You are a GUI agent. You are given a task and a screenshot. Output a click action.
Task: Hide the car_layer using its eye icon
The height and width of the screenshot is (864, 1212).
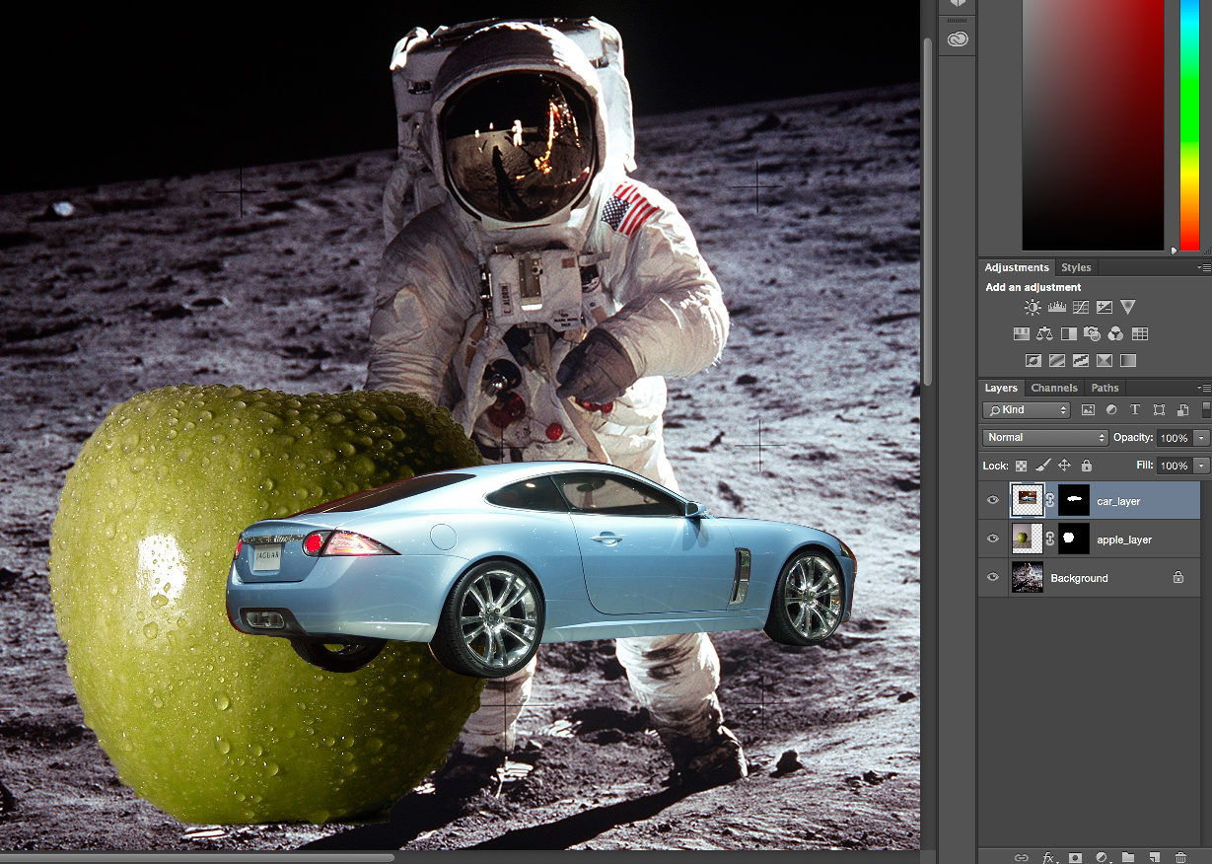tap(993, 501)
